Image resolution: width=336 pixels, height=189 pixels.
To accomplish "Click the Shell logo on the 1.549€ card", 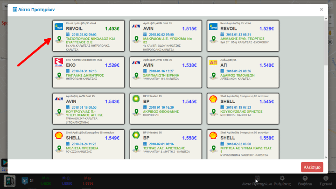I will pos(59,135).
